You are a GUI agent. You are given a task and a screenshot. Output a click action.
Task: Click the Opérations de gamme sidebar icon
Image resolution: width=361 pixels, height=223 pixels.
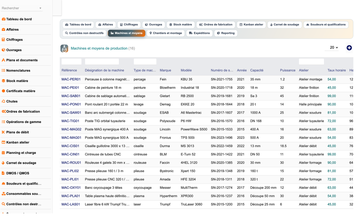point(3,122)
